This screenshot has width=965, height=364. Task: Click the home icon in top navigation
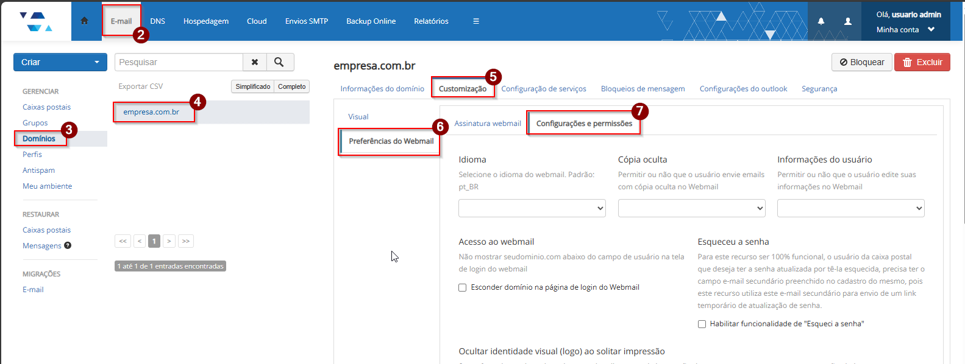(x=85, y=21)
